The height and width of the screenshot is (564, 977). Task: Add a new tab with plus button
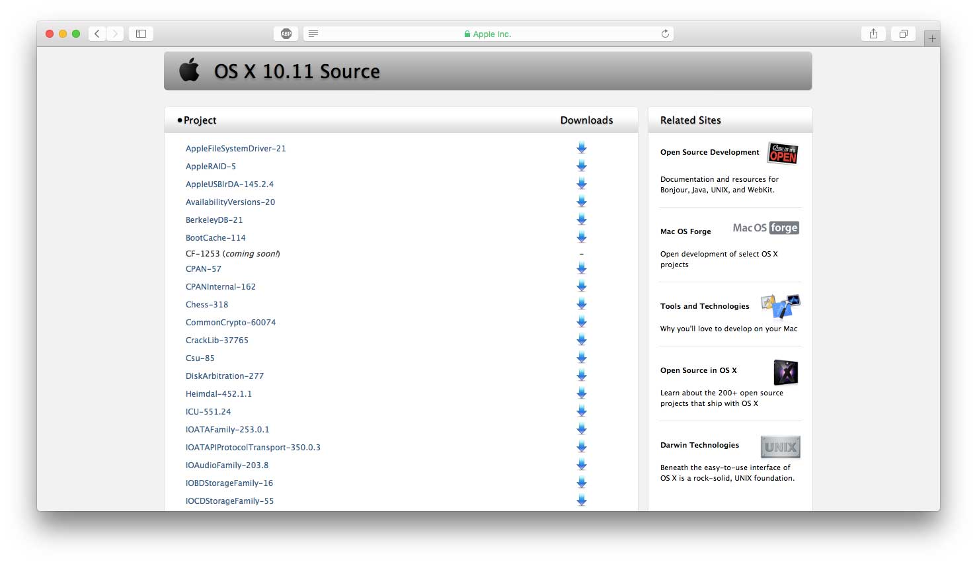pyautogui.click(x=932, y=38)
